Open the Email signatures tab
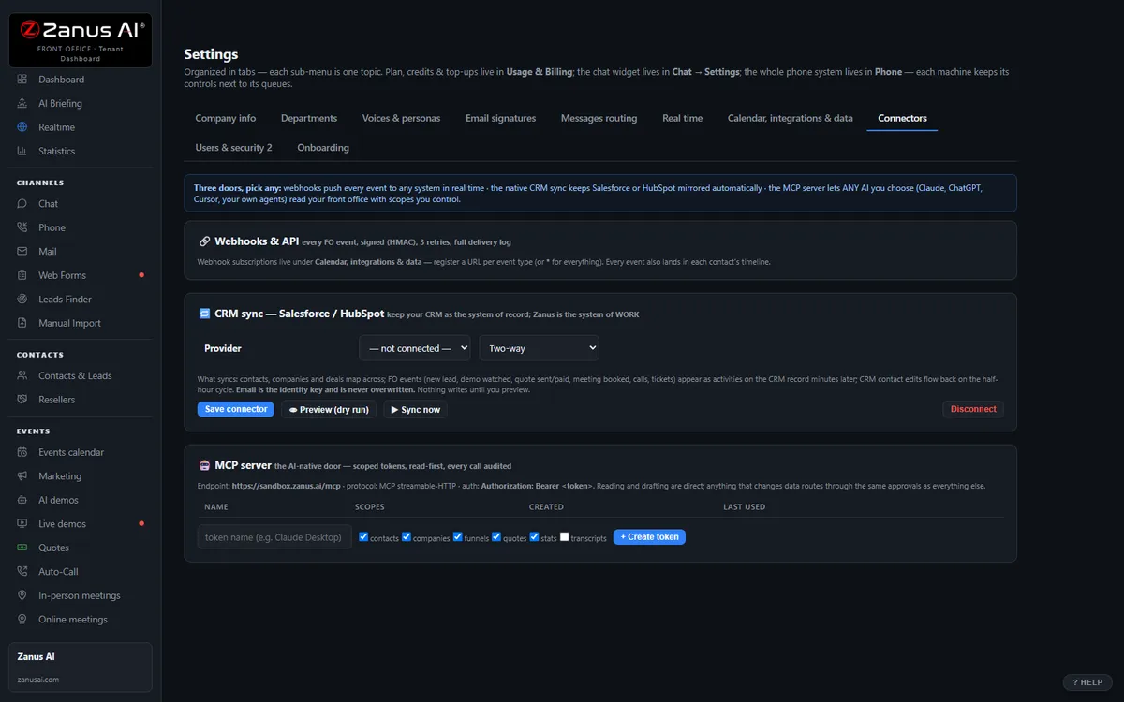Image resolution: width=1124 pixels, height=702 pixels. [x=501, y=118]
